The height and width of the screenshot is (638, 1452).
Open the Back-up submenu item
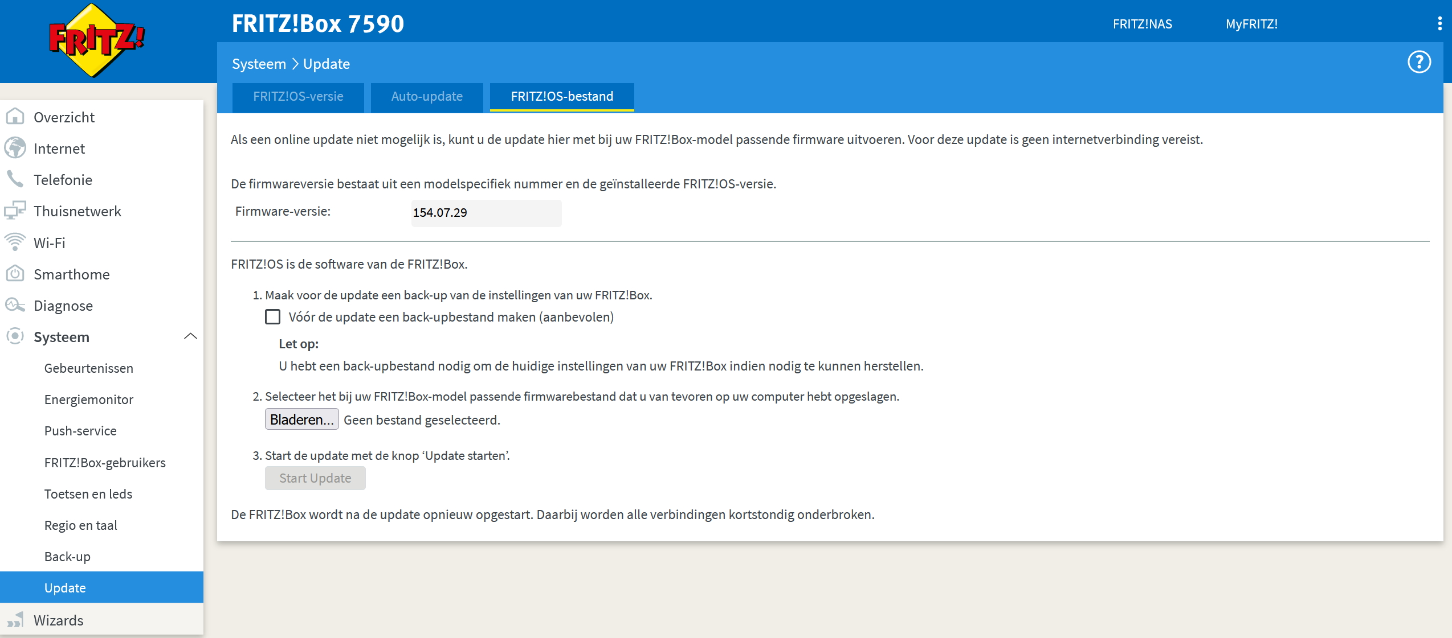[67, 557]
